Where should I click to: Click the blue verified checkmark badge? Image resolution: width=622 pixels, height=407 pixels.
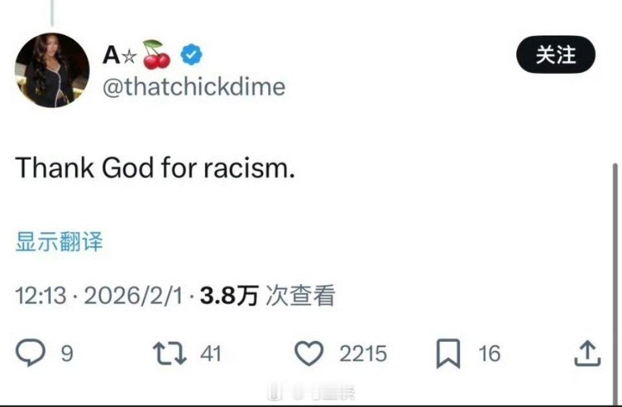pyautogui.click(x=192, y=55)
